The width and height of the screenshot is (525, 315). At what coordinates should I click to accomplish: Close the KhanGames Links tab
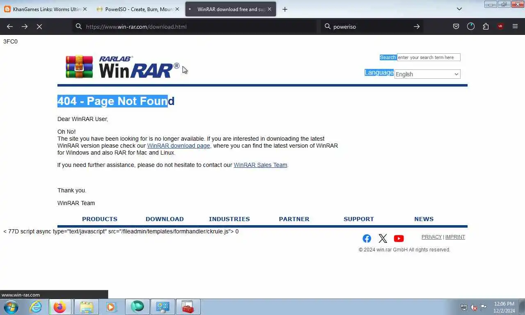[x=85, y=9]
